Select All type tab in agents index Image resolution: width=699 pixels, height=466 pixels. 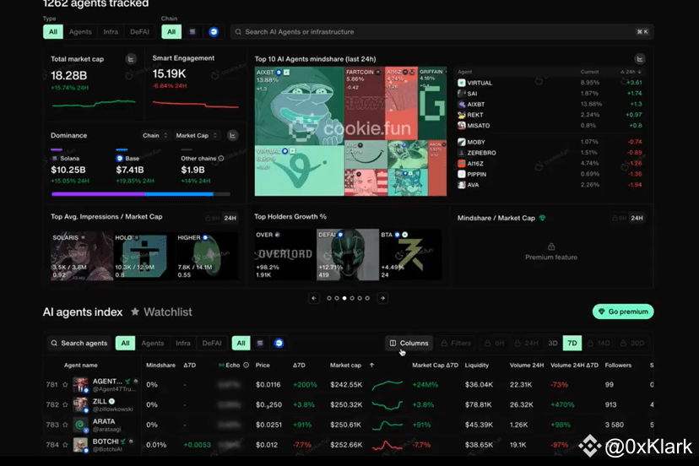click(125, 343)
